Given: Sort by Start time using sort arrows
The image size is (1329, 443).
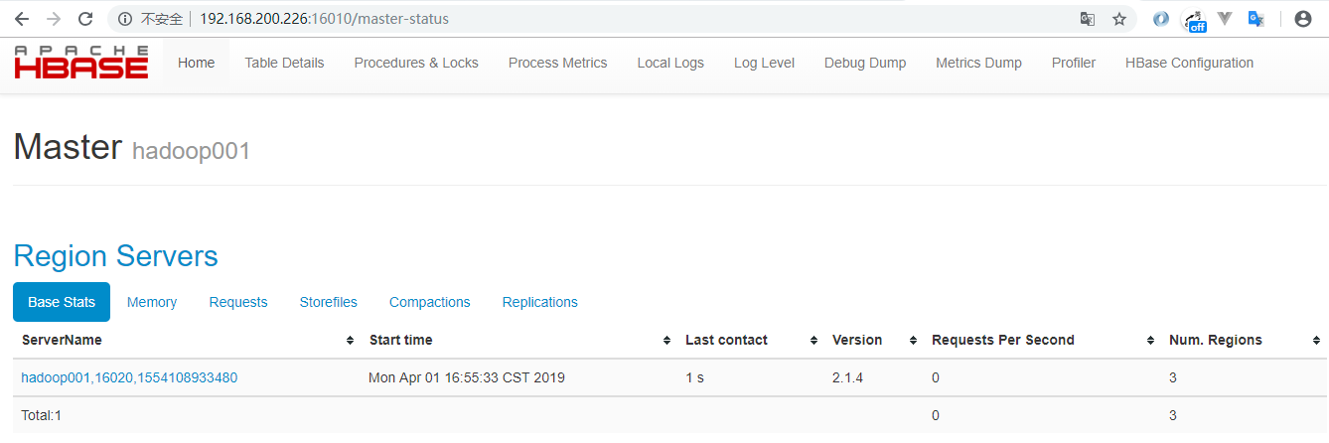Looking at the screenshot, I should [x=666, y=341].
